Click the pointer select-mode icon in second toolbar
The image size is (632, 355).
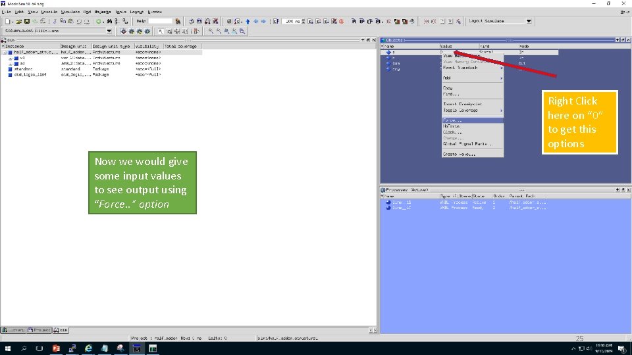click(x=161, y=31)
